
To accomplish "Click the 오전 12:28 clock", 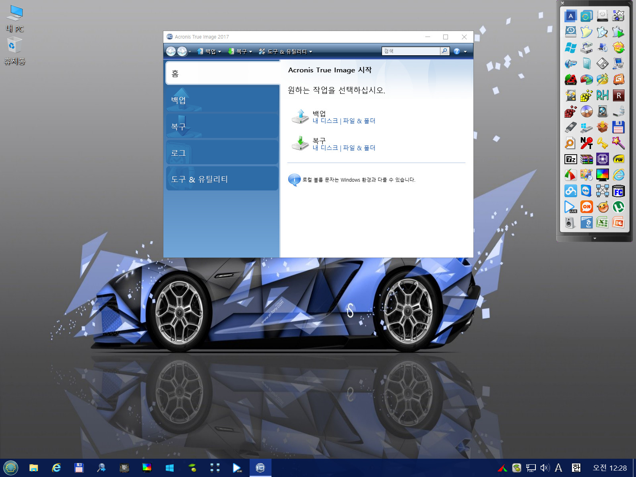I will [x=609, y=468].
